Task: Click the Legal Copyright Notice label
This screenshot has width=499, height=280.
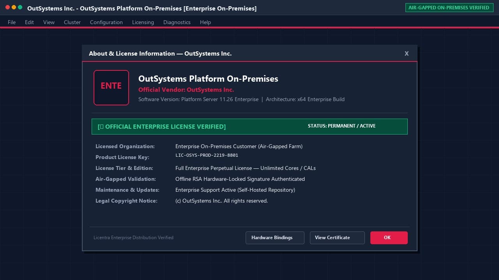Action: tap(126, 201)
